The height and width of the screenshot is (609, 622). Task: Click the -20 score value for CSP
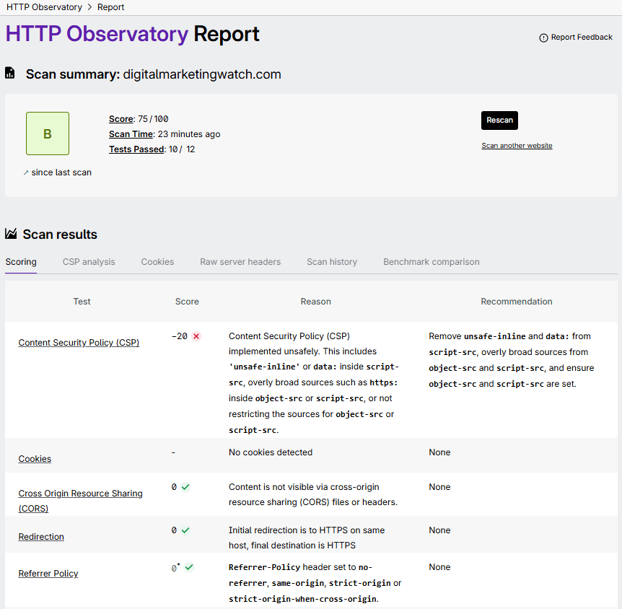(x=180, y=336)
